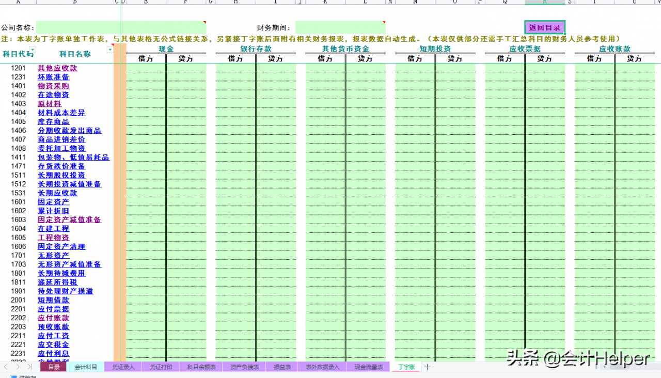The width and height of the screenshot is (661, 378).
Task: Open the 固定资产减值准备 link
Action: (x=70, y=220)
